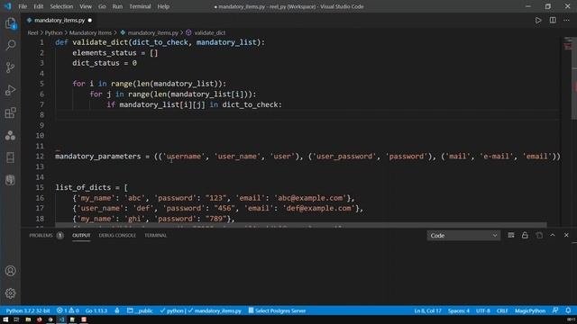Open the Explorer view in activity bar
577x324 pixels.
[10, 23]
